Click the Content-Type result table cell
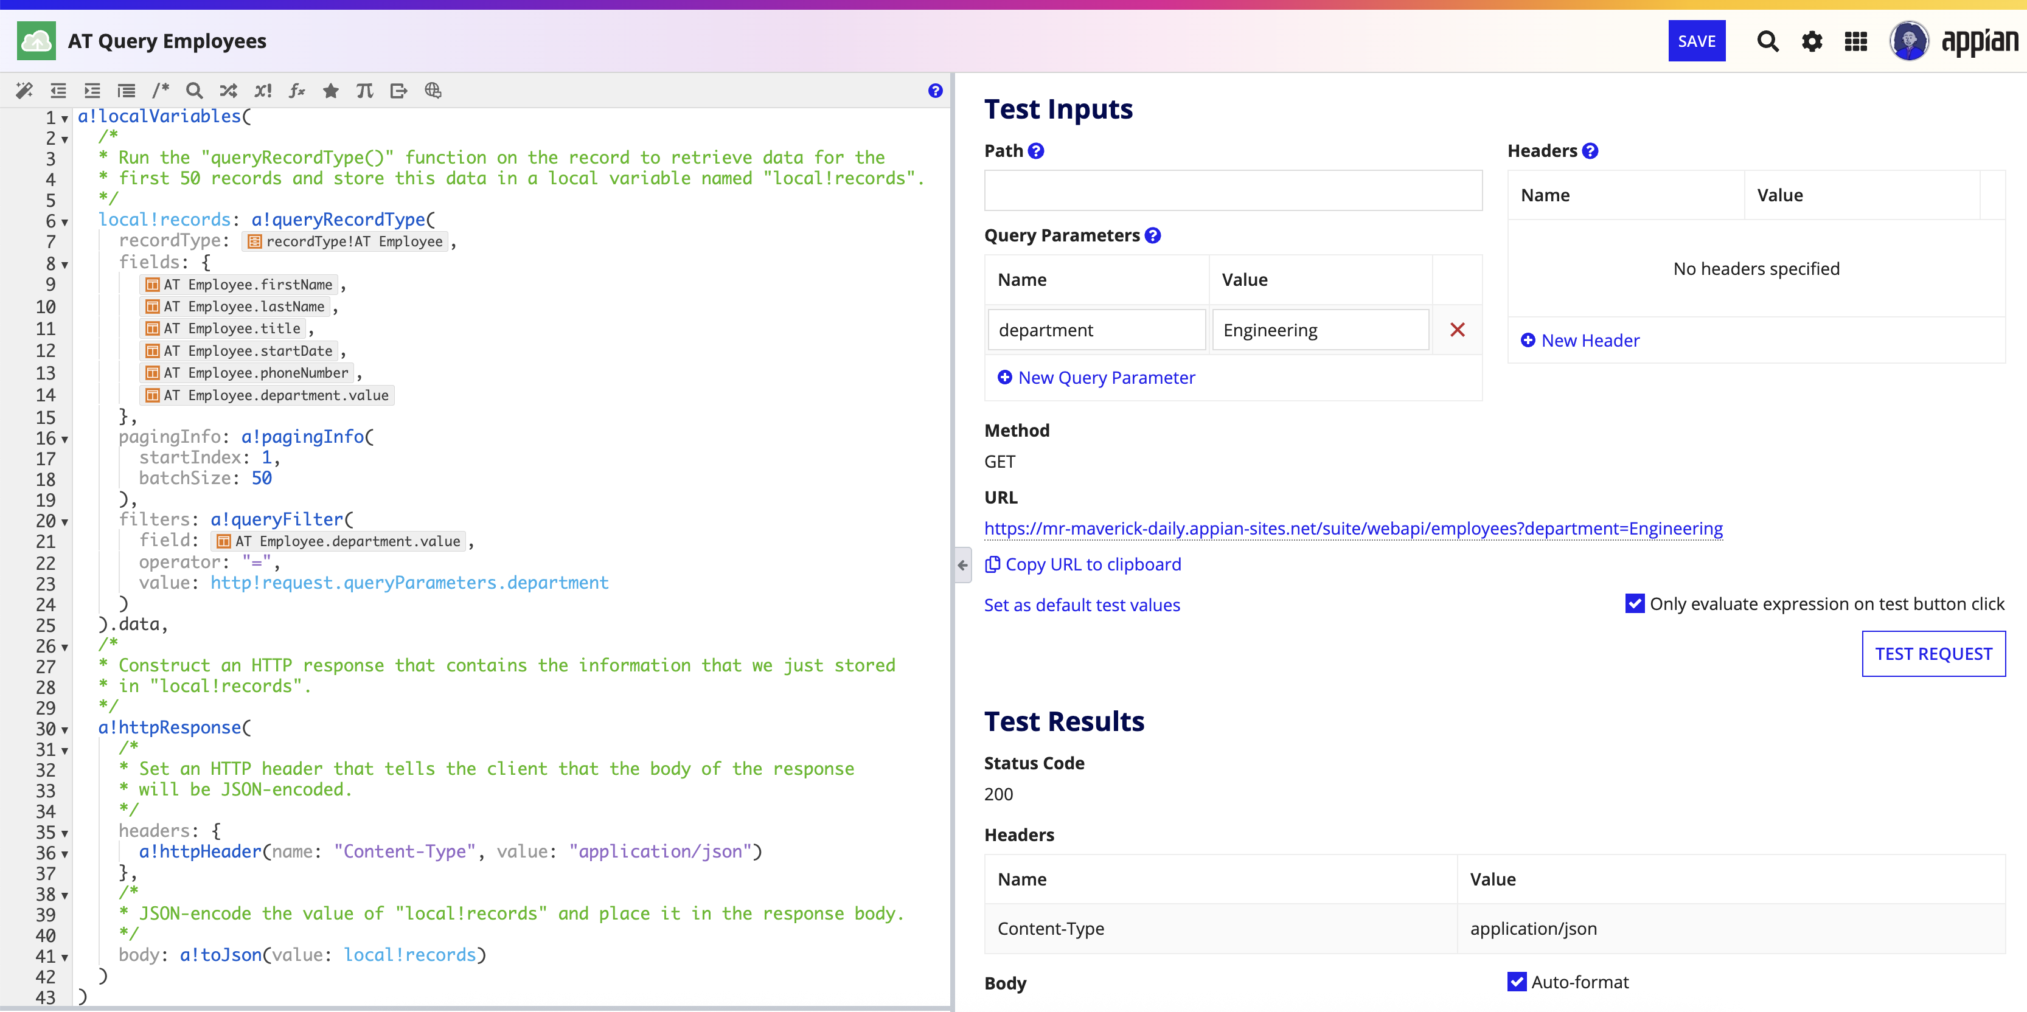 point(1220,929)
